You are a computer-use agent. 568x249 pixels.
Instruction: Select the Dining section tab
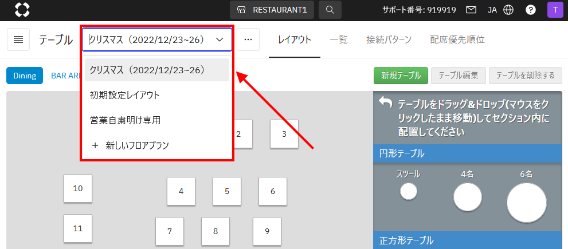tap(25, 76)
